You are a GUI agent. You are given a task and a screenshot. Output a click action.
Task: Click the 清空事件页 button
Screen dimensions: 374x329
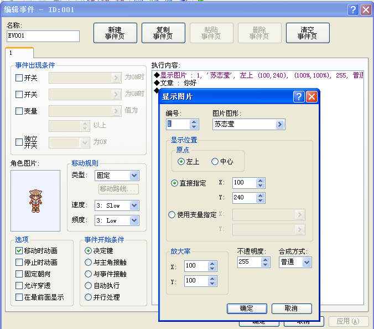[308, 33]
